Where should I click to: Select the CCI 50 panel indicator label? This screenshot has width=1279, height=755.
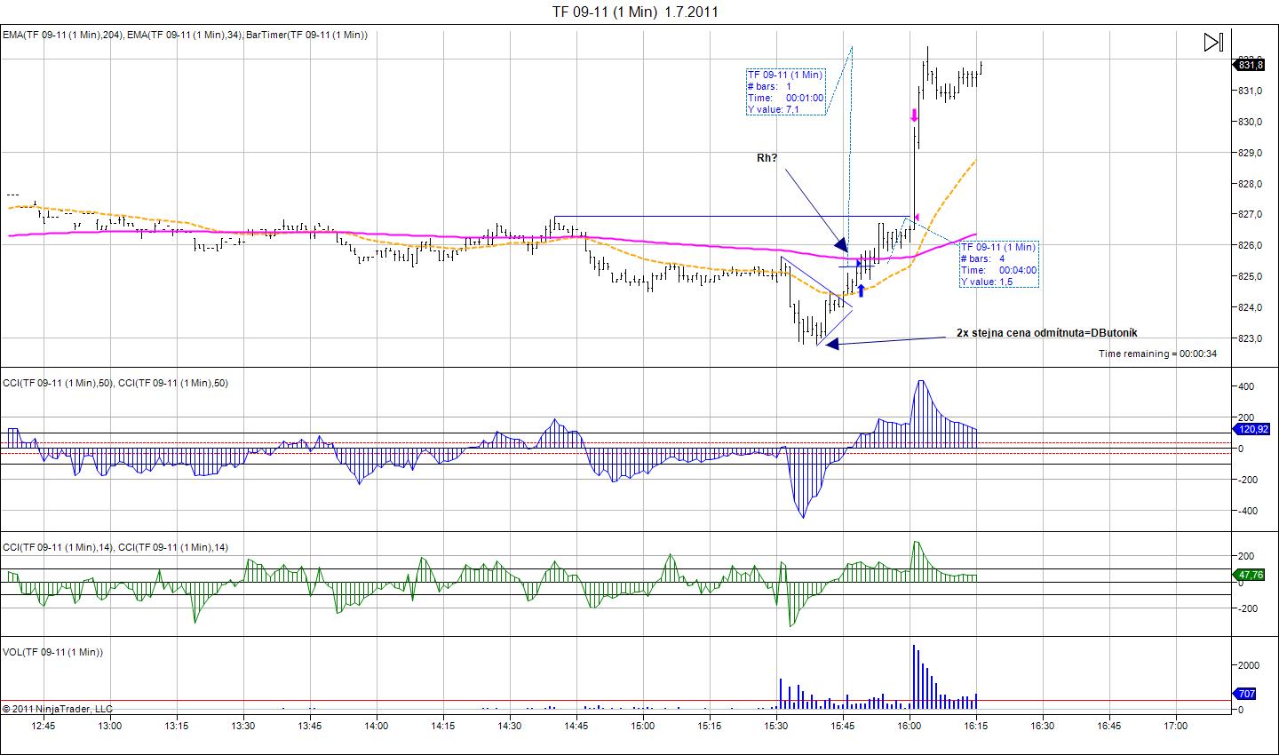point(115,382)
